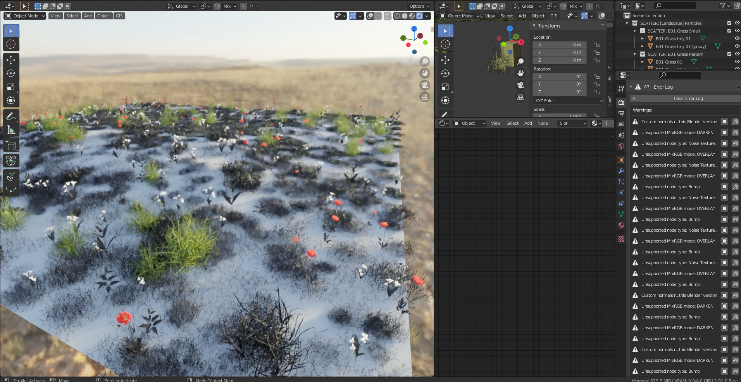Click the Rotation Z value field

pos(559,92)
